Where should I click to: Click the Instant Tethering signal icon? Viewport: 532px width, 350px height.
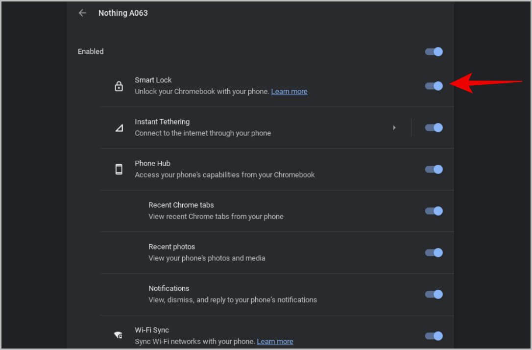tap(119, 128)
